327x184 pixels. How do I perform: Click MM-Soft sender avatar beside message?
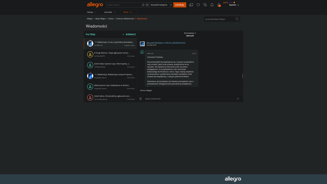pyautogui.click(x=142, y=52)
